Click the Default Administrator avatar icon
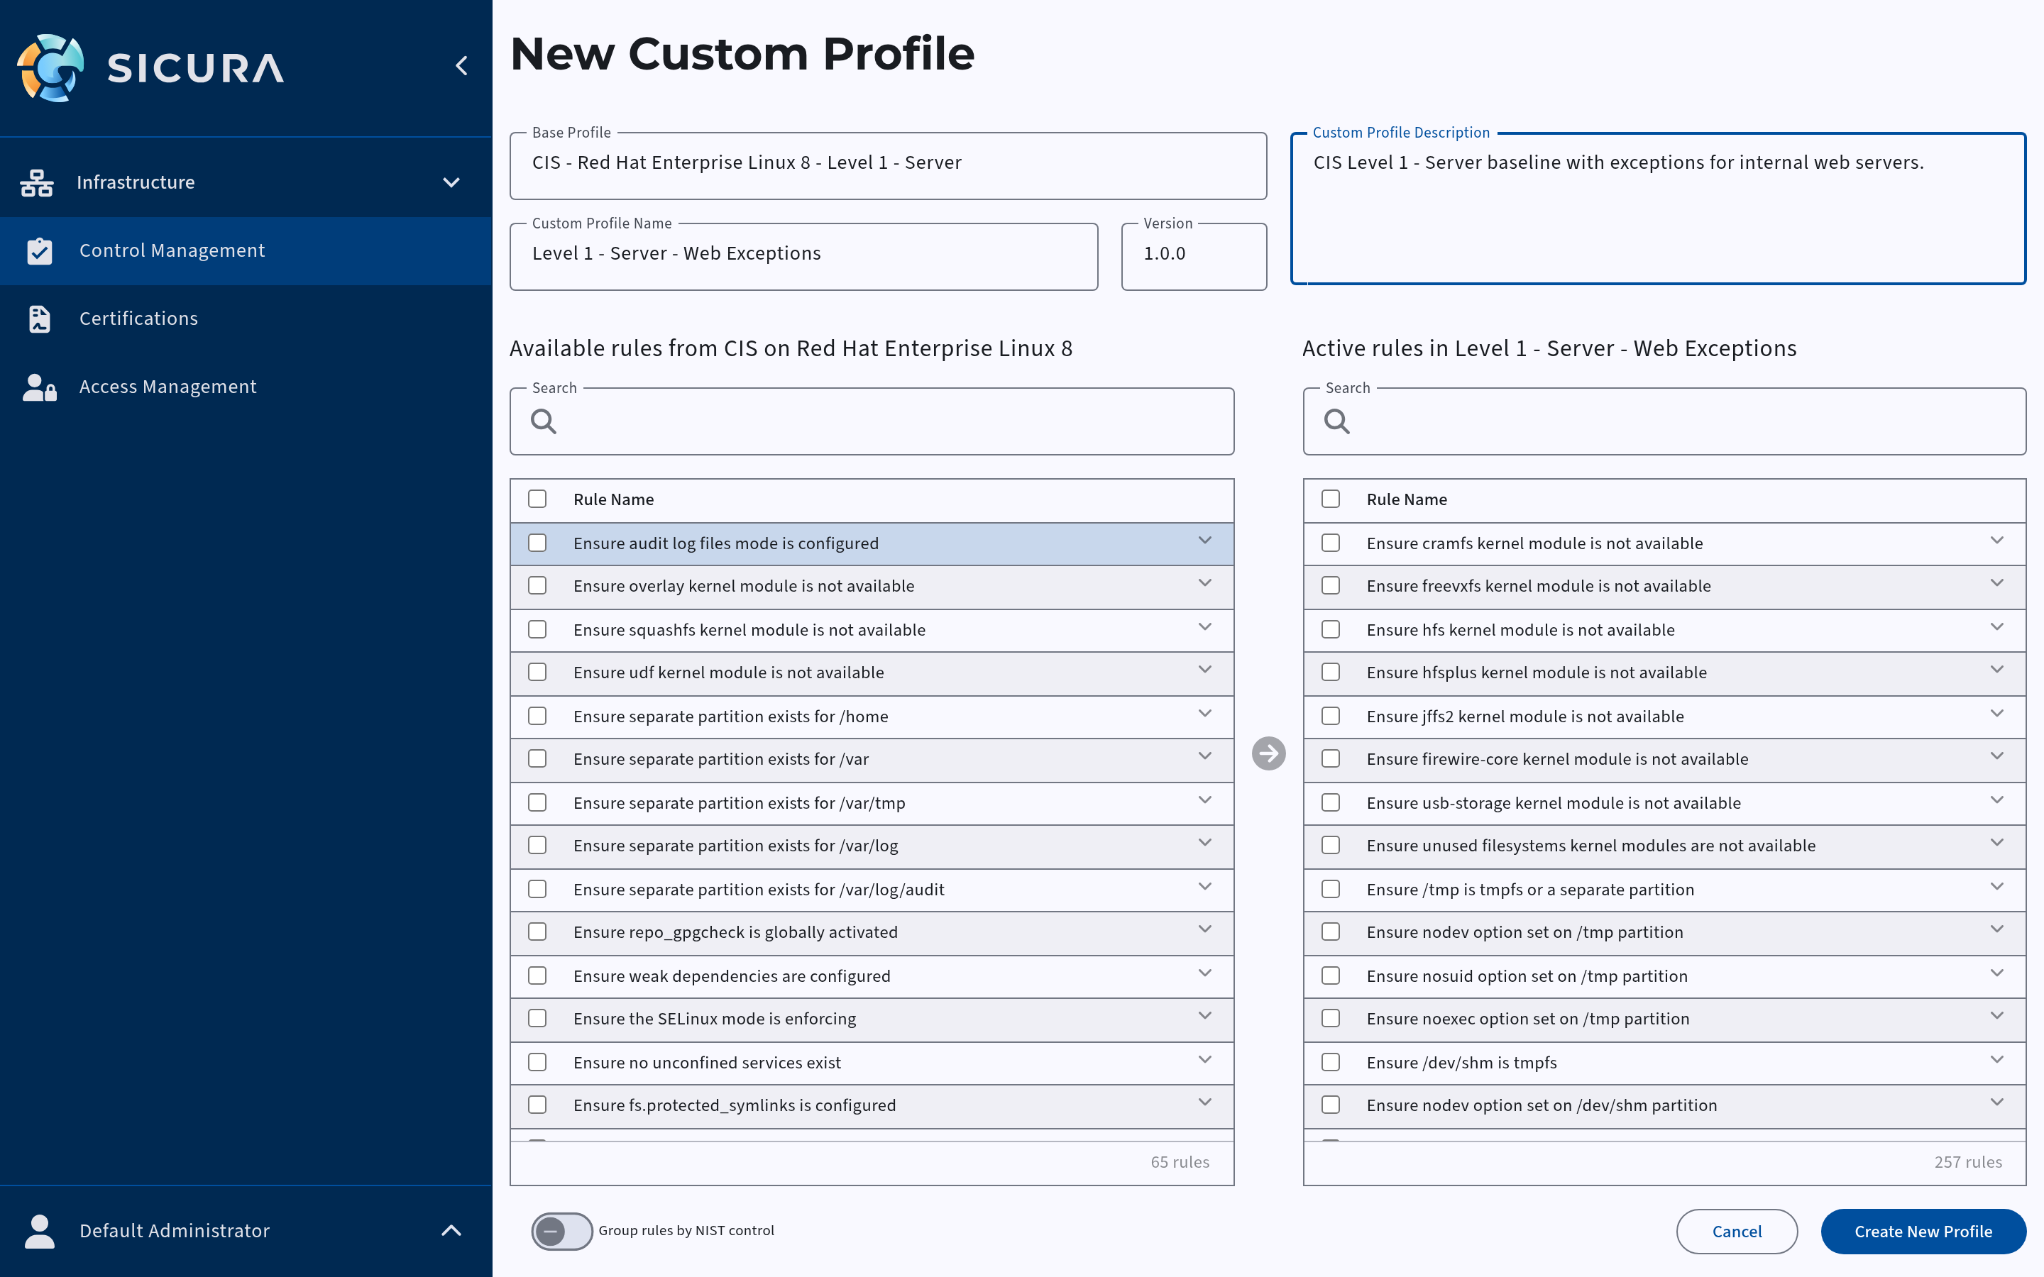 [x=40, y=1231]
